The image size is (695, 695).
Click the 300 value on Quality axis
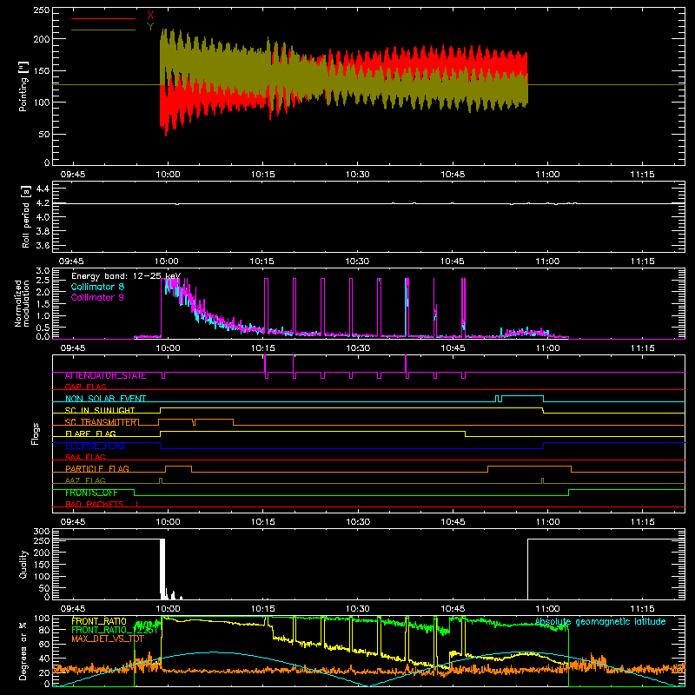41,532
